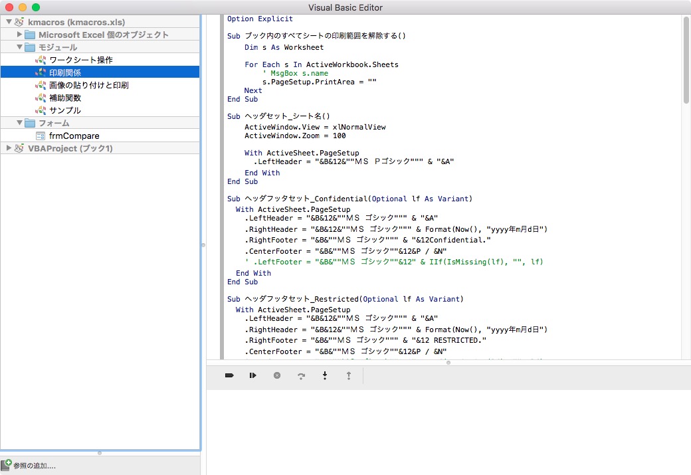
Task: Click the 画像の貼り付けと印刷 module icon
Action: 41,85
